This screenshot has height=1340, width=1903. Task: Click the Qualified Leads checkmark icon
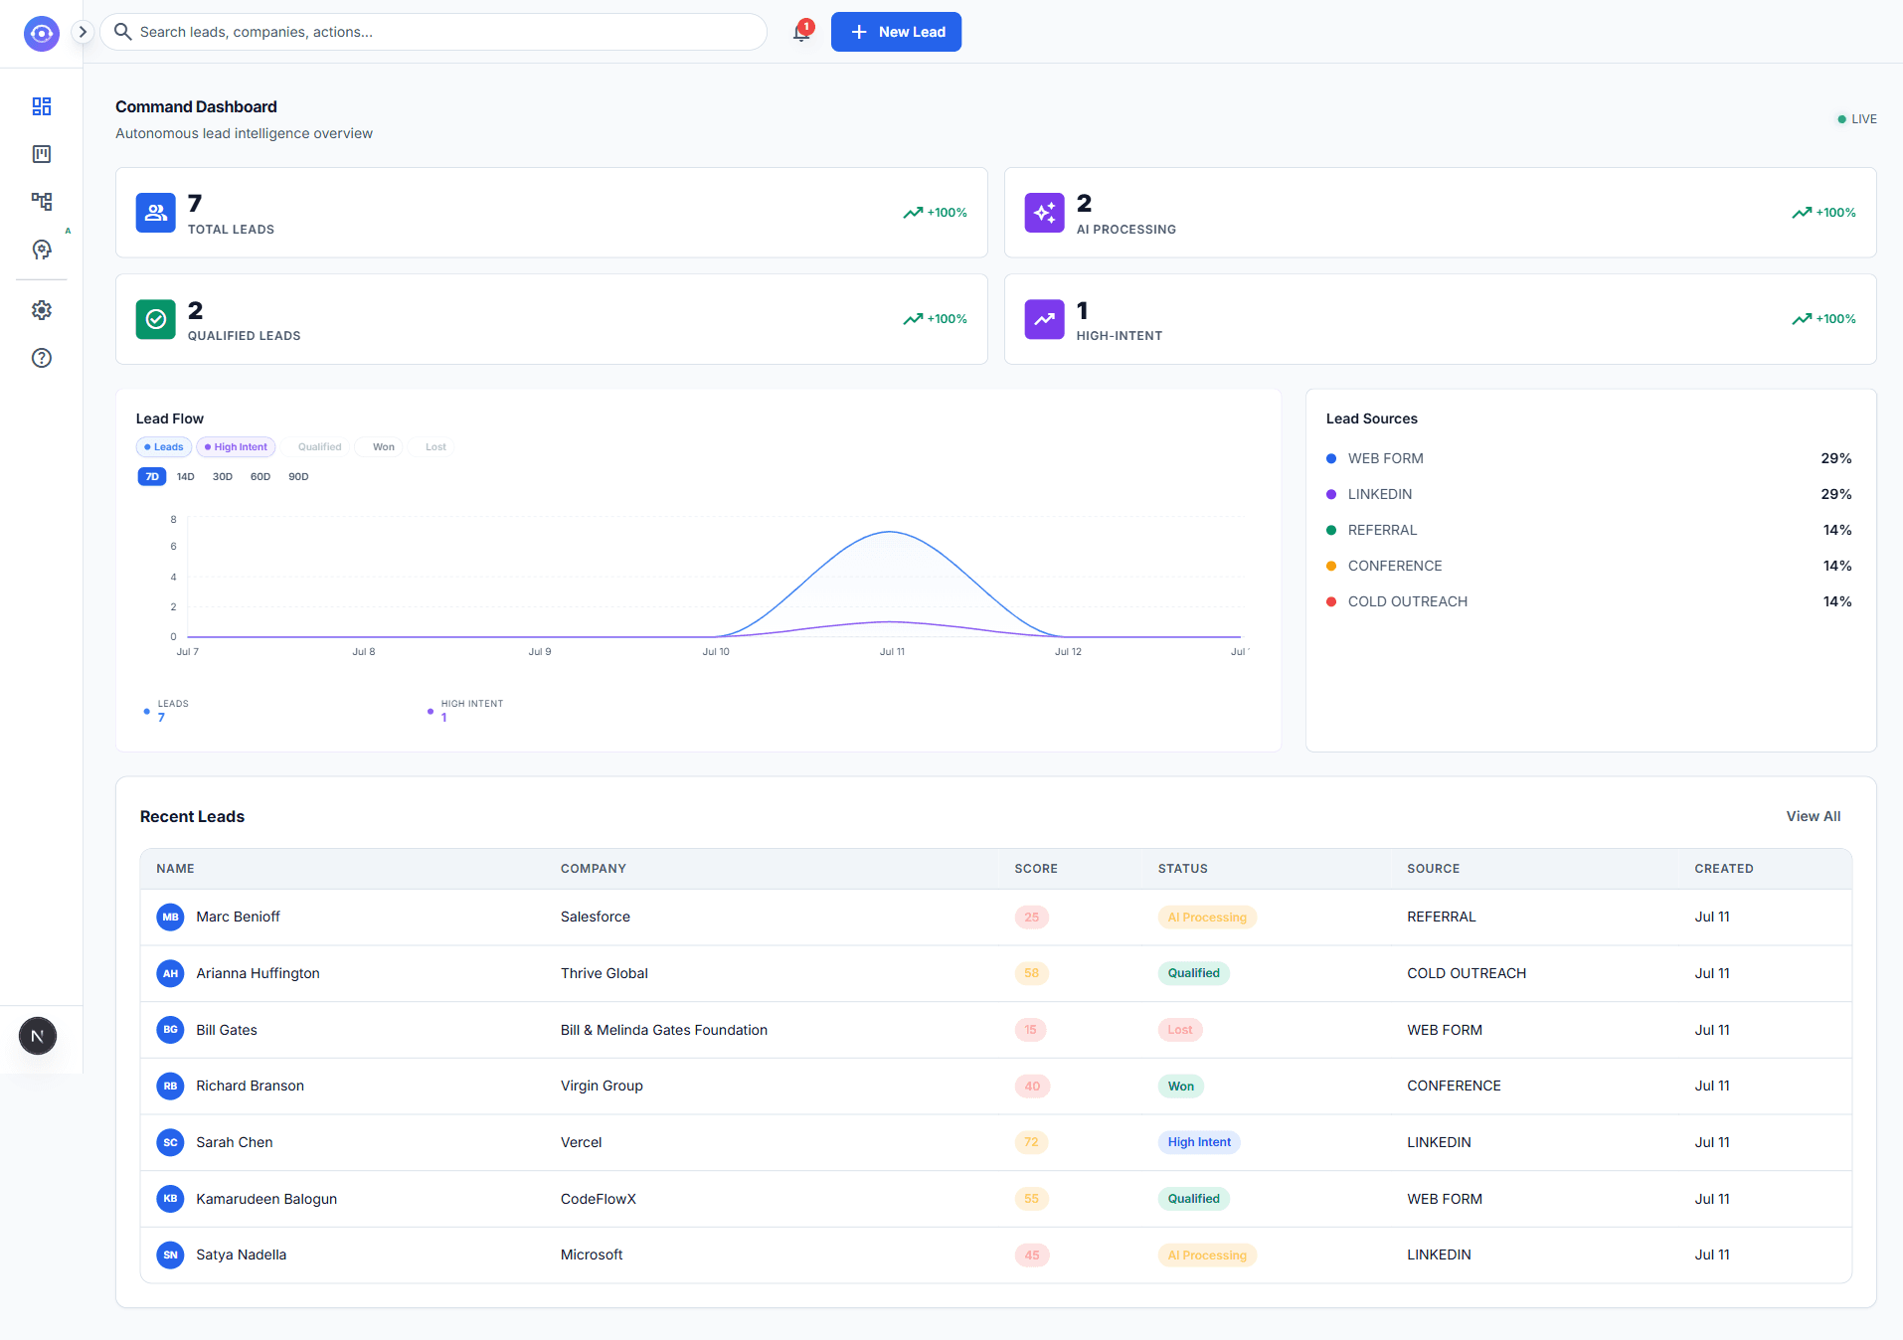156,319
